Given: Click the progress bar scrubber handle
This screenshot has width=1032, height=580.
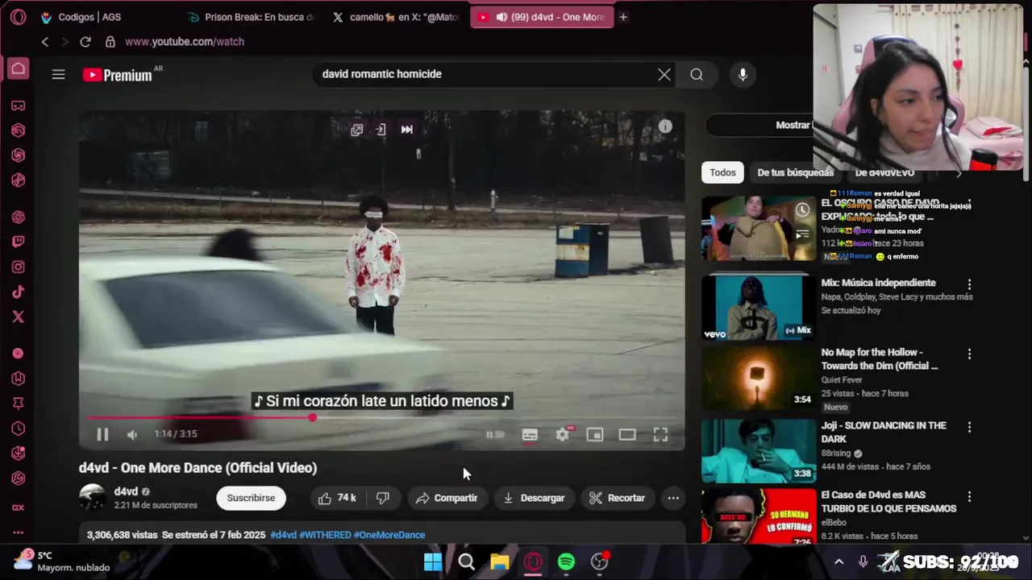Looking at the screenshot, I should click(312, 417).
